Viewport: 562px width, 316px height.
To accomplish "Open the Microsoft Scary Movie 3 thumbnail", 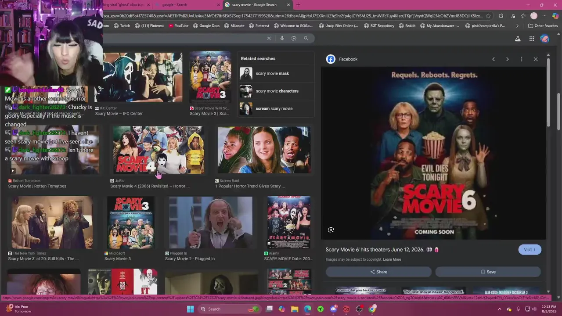I will click(131, 223).
